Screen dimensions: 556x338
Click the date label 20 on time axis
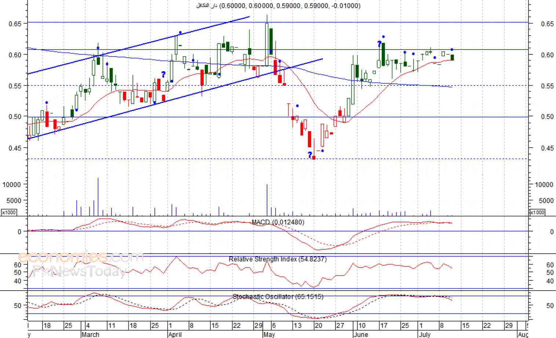pyautogui.click(x=319, y=326)
